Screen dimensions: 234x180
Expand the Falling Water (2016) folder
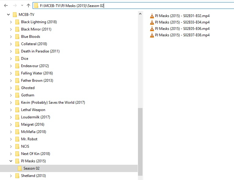click(11, 73)
